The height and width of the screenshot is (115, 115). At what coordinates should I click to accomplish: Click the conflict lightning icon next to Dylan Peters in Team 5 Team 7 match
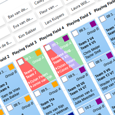29,83
